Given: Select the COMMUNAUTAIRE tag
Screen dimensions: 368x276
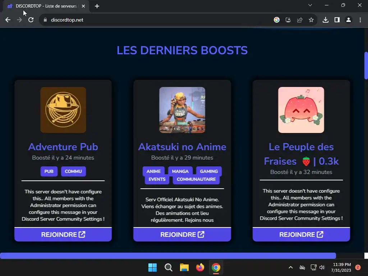Looking at the screenshot, I should click(196, 179).
